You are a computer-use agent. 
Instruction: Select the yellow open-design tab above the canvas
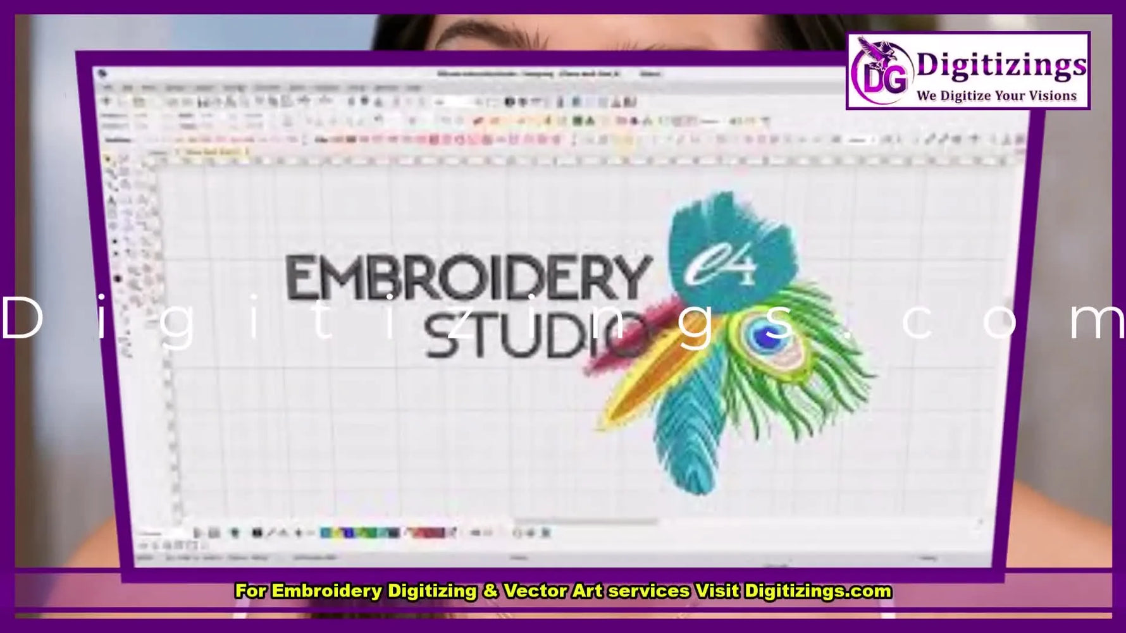(x=212, y=152)
